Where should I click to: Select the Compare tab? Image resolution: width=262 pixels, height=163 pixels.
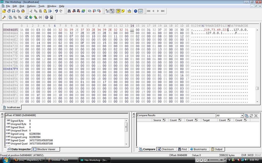[x=147, y=149]
